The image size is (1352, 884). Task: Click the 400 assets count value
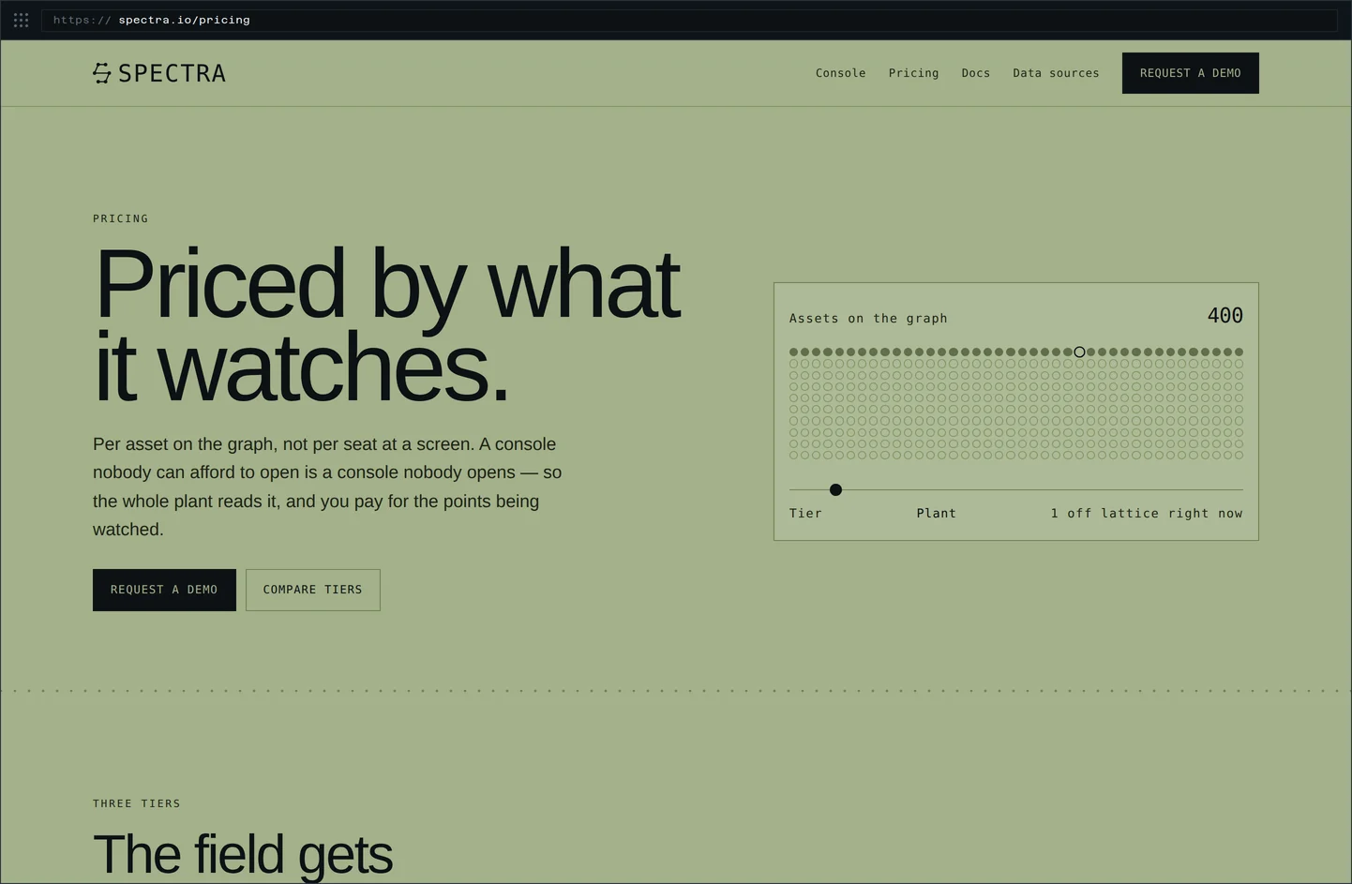(x=1225, y=316)
